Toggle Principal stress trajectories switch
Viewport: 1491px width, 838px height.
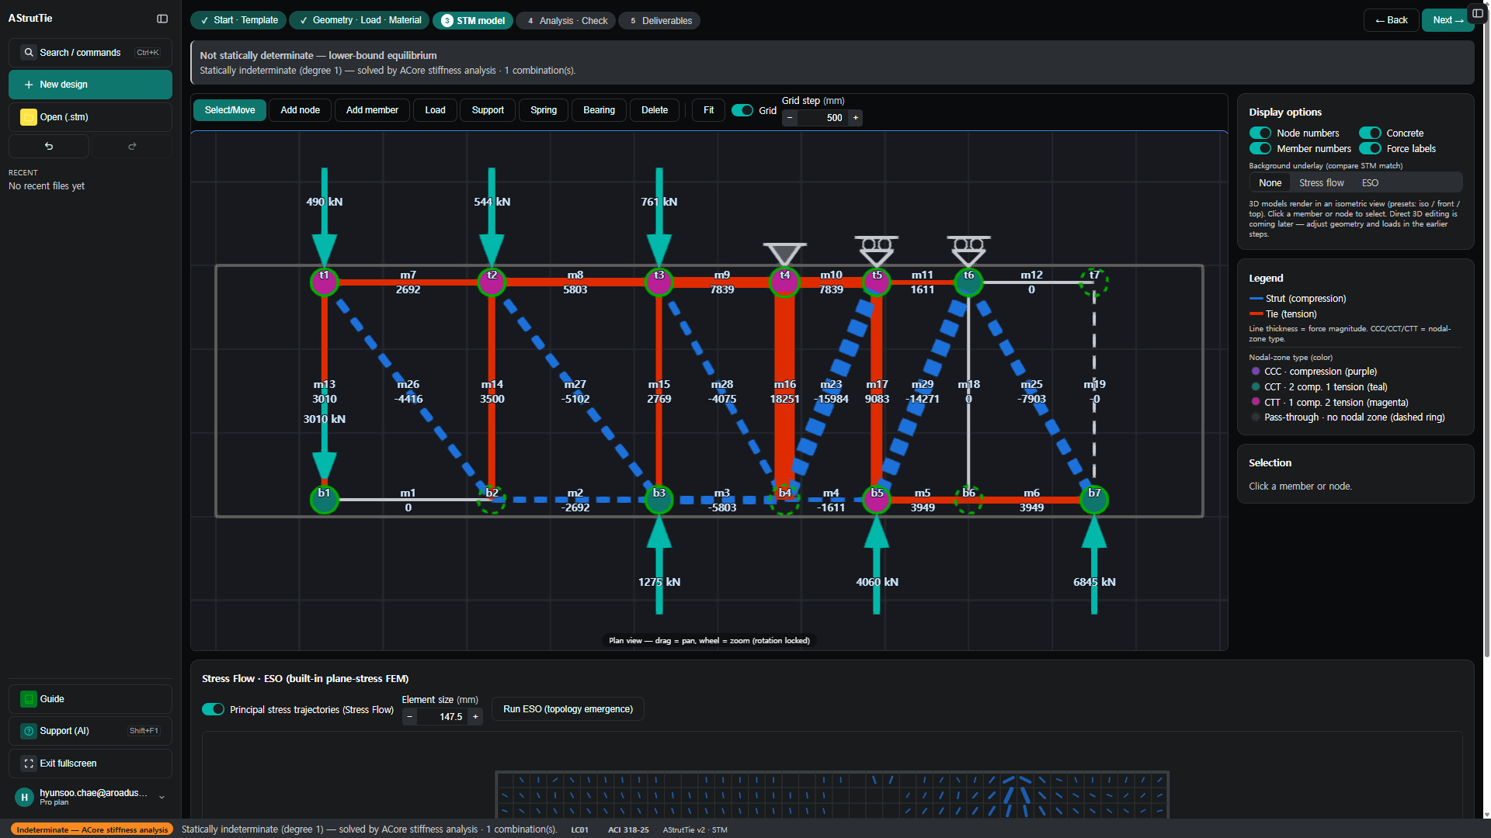pyautogui.click(x=213, y=709)
